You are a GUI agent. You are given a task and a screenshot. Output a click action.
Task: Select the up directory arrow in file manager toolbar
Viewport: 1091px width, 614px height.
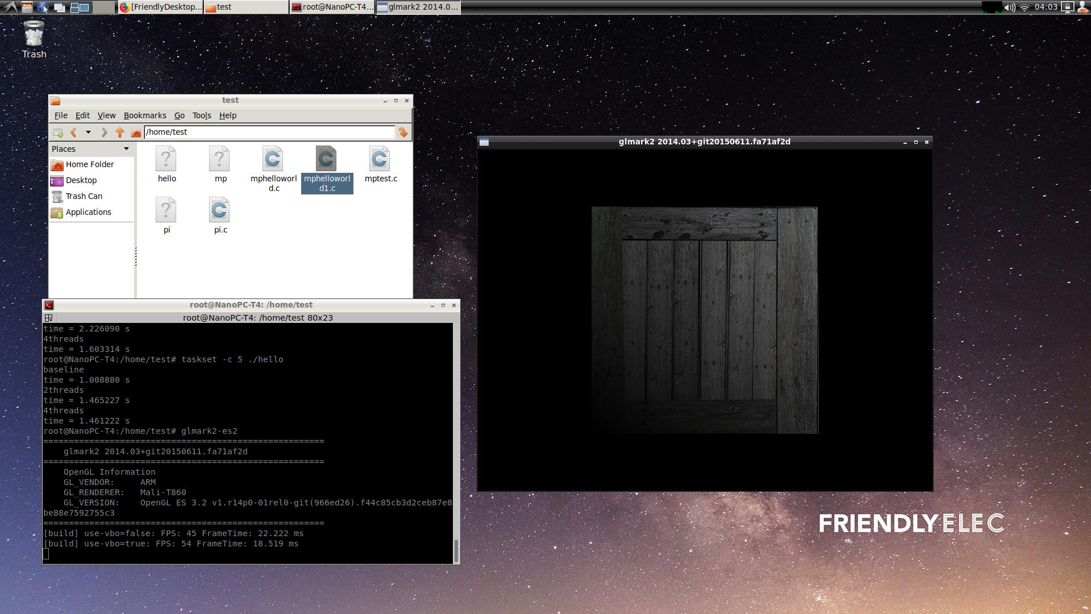(x=120, y=132)
